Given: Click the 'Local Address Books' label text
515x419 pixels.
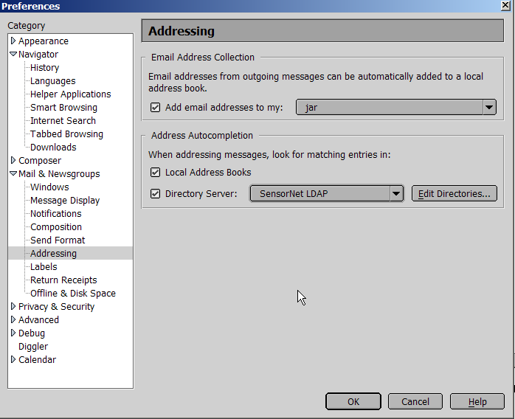Looking at the screenshot, I should click(x=208, y=173).
